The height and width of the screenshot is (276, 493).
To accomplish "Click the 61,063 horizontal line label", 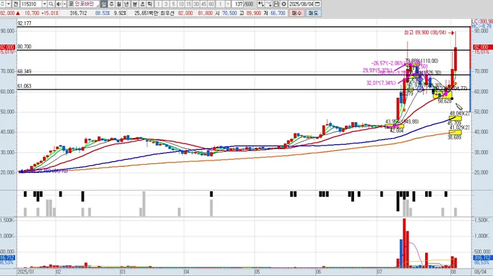I will tap(25, 86).
